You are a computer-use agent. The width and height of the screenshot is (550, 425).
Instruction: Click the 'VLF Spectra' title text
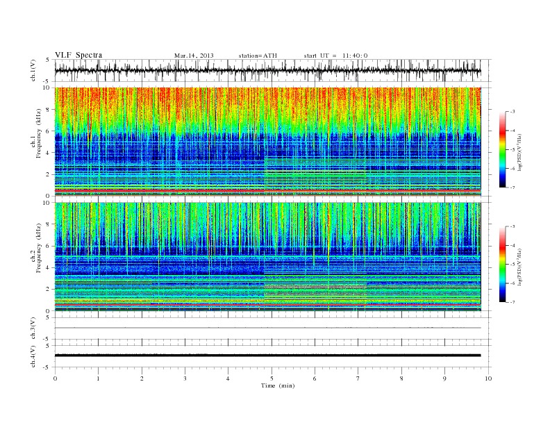(78, 55)
